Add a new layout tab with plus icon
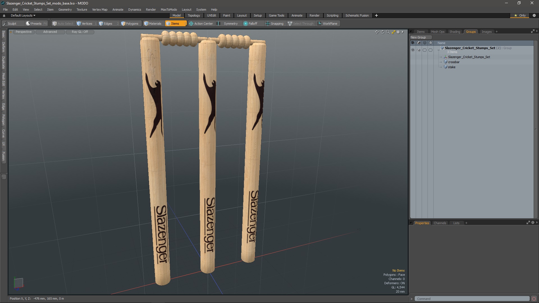 [x=376, y=15]
